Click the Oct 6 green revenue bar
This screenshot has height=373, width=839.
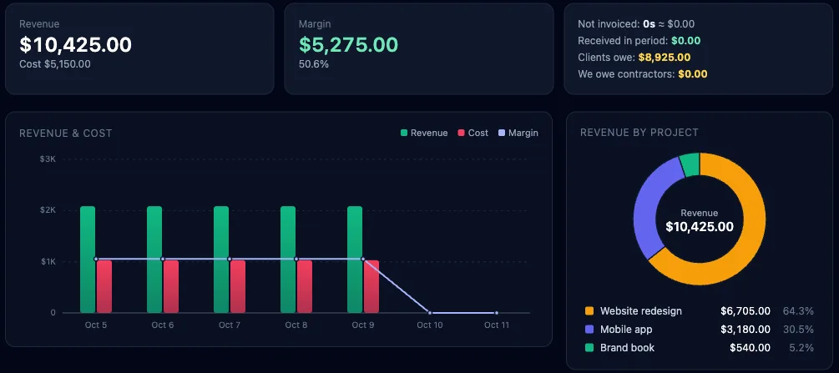(x=154, y=260)
